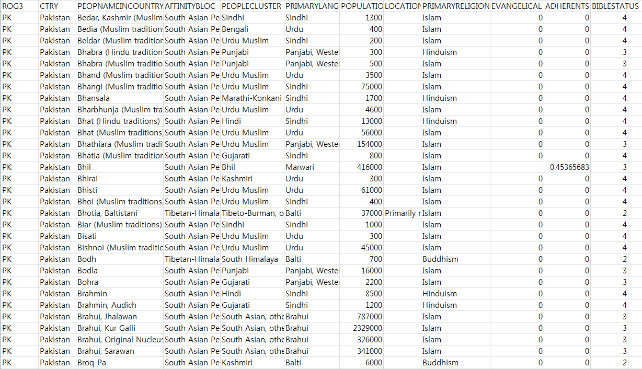Select the PEOPLECLUSTER header cell

[x=252, y=6]
